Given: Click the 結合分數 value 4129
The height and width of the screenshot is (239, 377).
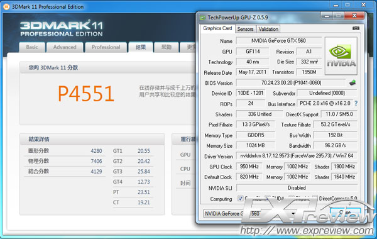Looking at the screenshot, I should (96, 172).
